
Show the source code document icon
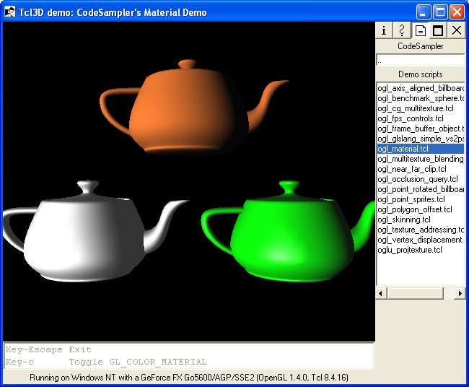(x=420, y=30)
